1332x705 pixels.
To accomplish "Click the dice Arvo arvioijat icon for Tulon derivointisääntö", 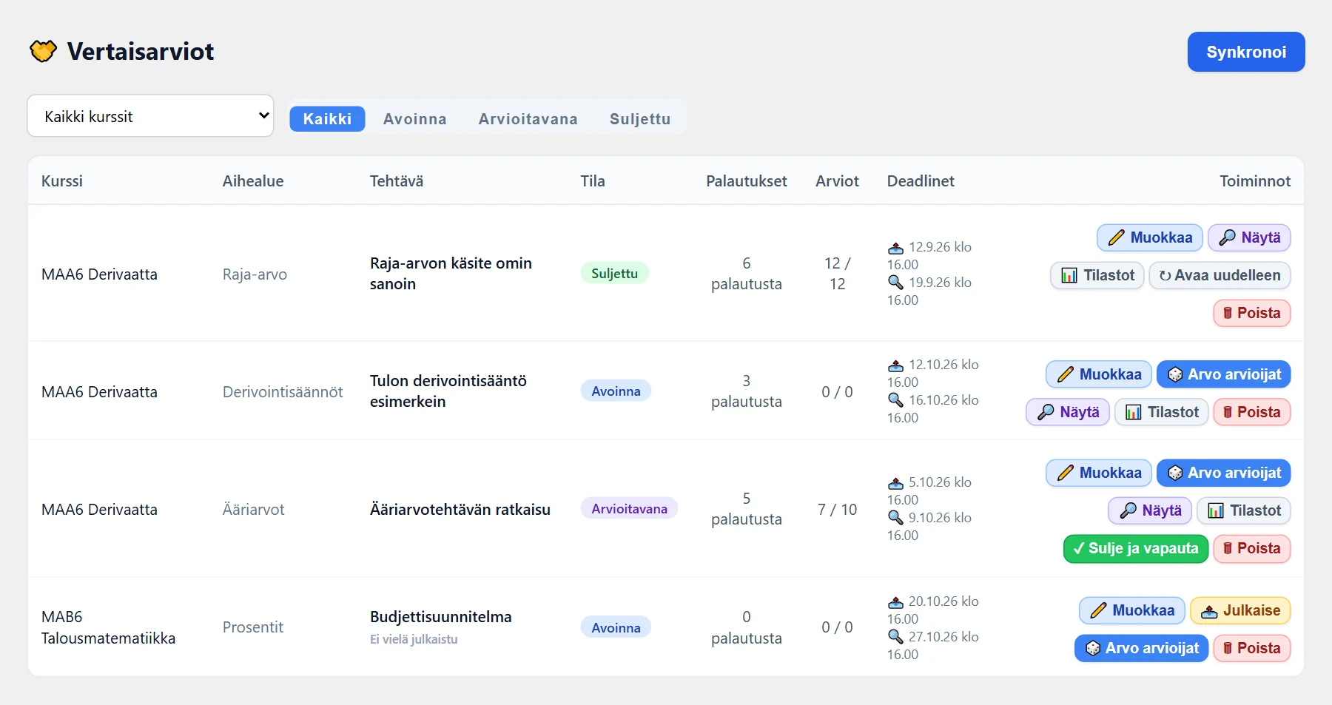I will coord(1175,374).
